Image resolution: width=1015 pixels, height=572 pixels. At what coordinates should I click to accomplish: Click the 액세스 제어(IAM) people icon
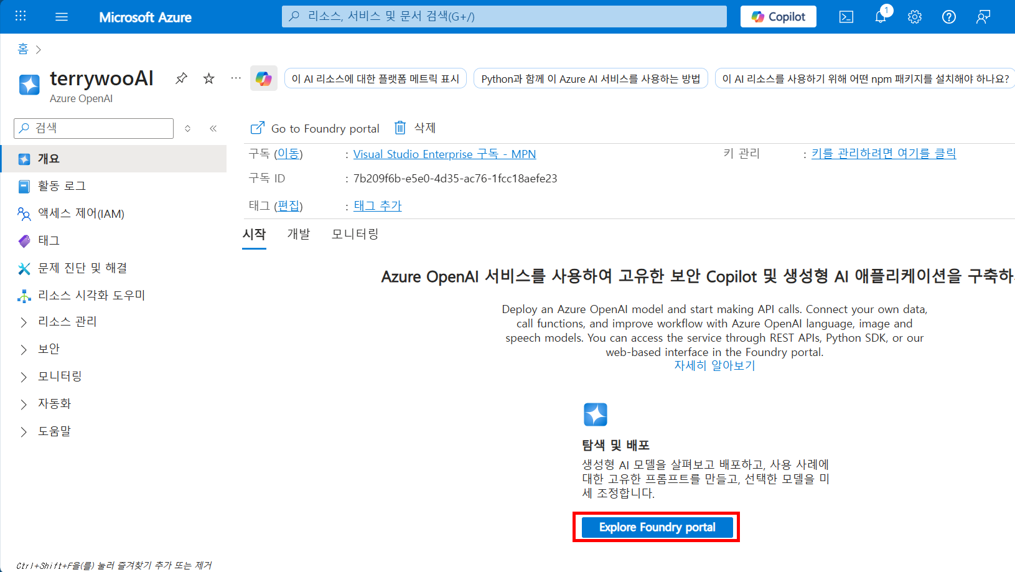[x=24, y=213]
